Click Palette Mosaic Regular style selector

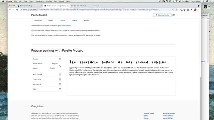click(55, 64)
